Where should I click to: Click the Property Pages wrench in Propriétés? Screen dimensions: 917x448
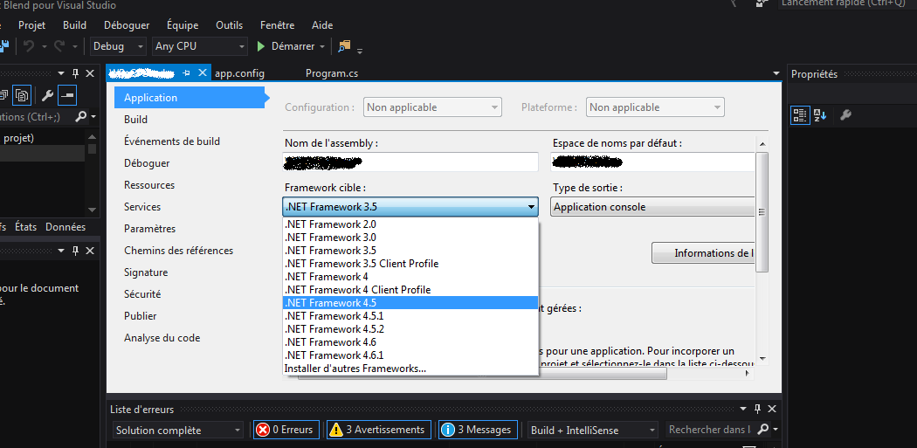pos(845,115)
